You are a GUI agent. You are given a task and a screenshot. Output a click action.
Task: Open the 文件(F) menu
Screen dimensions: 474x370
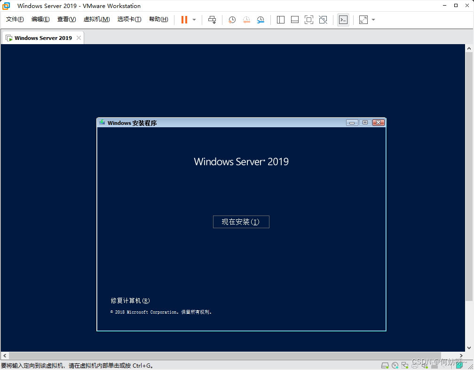pos(15,19)
